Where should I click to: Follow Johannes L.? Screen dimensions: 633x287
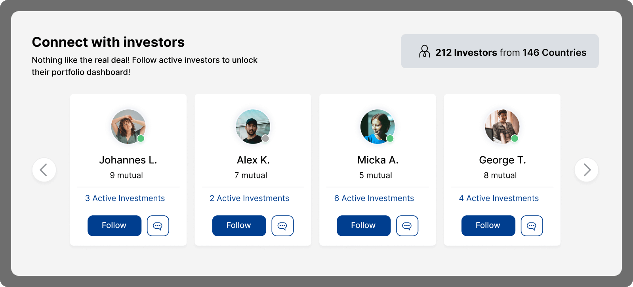[x=114, y=226]
